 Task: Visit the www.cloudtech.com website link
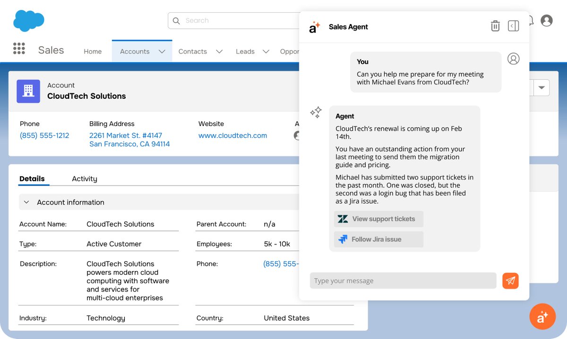point(232,136)
